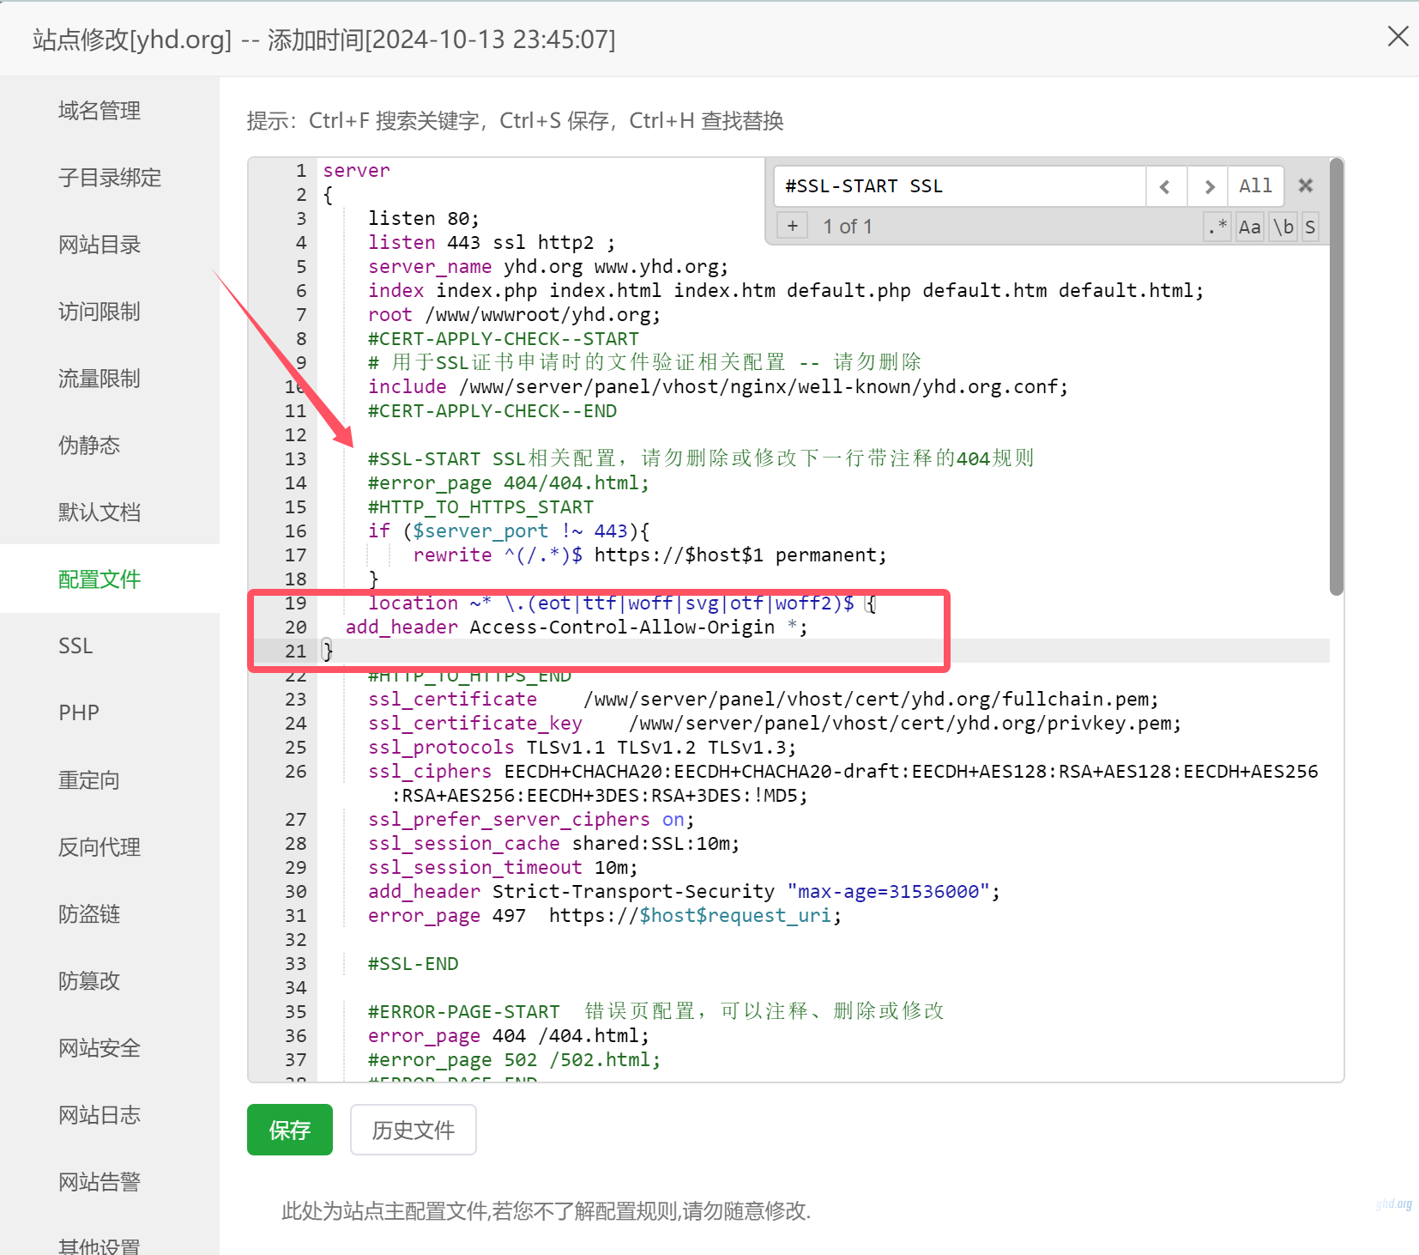Expand replace field with plus button
The image size is (1419, 1255).
point(793,226)
